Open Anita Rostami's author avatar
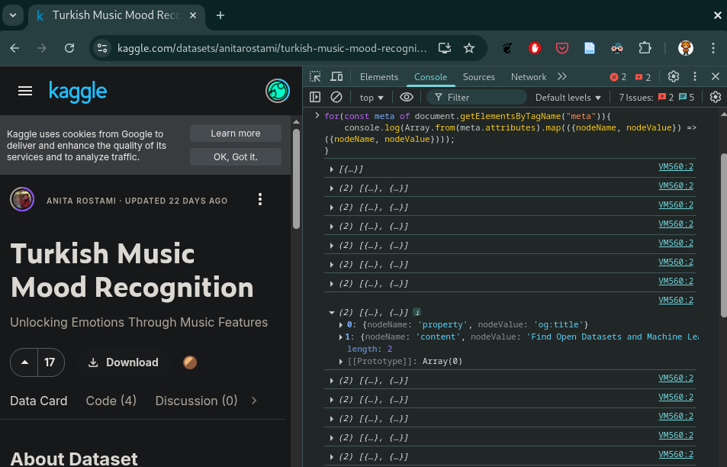The height and width of the screenshot is (467, 727). (x=22, y=200)
